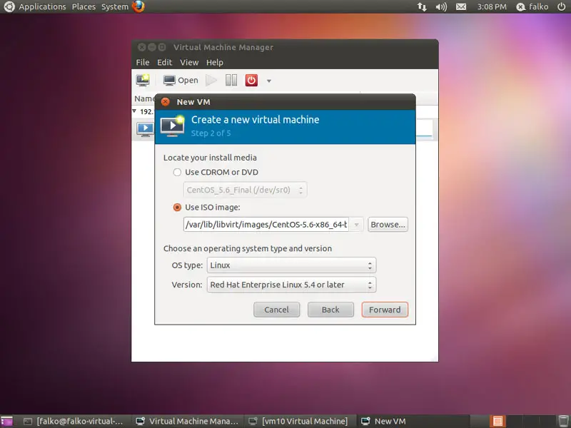Click the network connection indicator icon
Screen dimensions: 571x428
(422, 6)
